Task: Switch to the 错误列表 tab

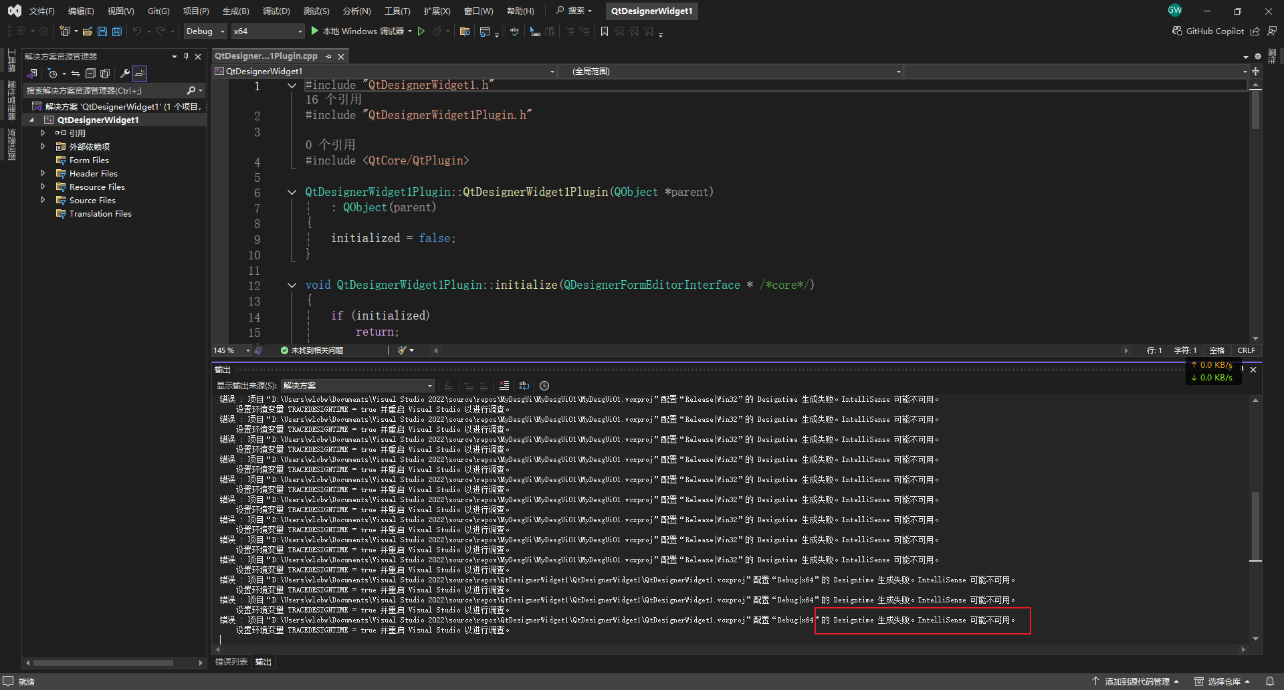Action: (x=231, y=662)
